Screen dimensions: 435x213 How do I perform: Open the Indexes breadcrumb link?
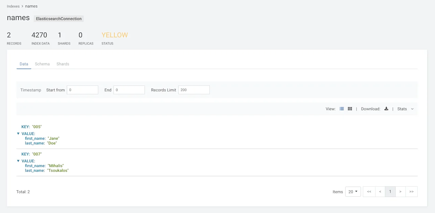point(13,6)
